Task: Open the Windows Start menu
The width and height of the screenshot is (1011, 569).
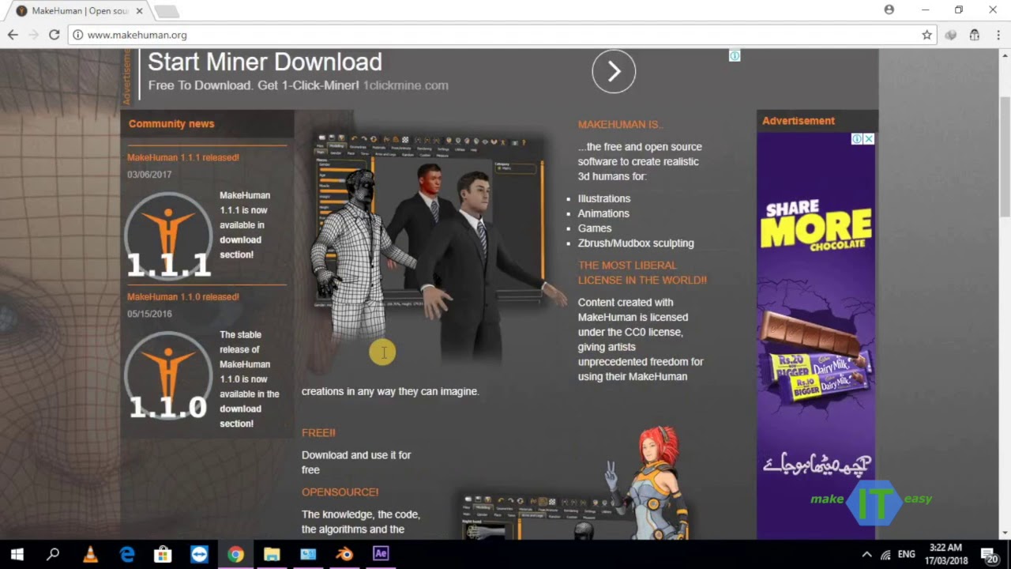Action: coord(17,554)
